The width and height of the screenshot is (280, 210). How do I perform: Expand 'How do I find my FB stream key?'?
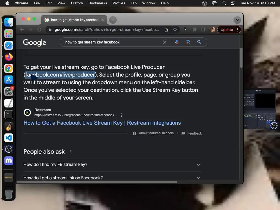113,164
